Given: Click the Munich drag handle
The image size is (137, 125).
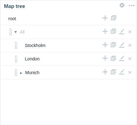Looking at the screenshot, I should tap(16, 73).
